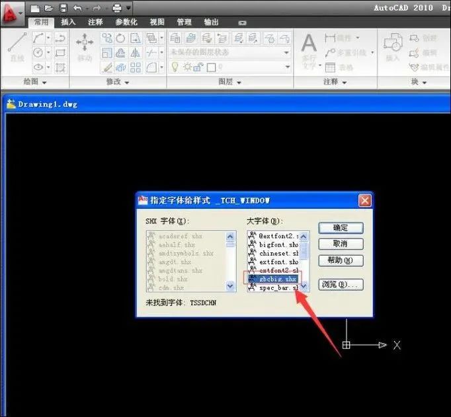Toggle the layer freeze sun icon
This screenshot has width=451, height=417.
[x=188, y=67]
